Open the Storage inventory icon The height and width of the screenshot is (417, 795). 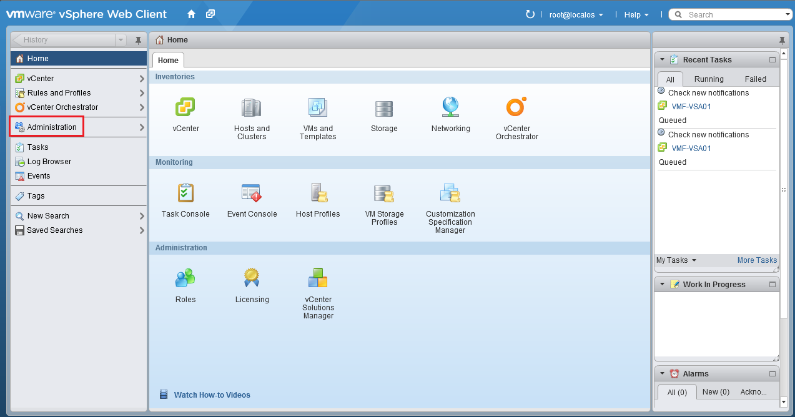pos(384,108)
